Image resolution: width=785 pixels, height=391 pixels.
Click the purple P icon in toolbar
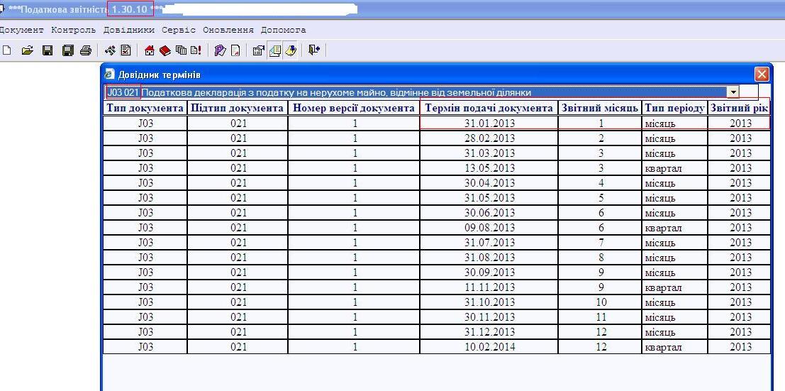220,50
